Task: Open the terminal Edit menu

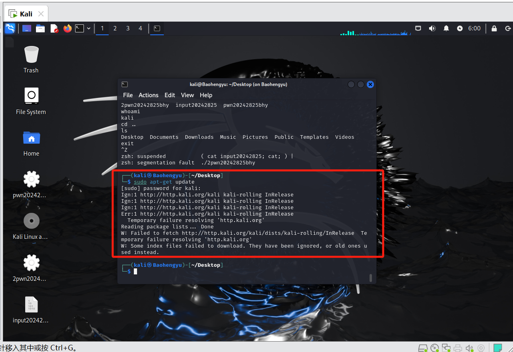Action: pos(170,95)
